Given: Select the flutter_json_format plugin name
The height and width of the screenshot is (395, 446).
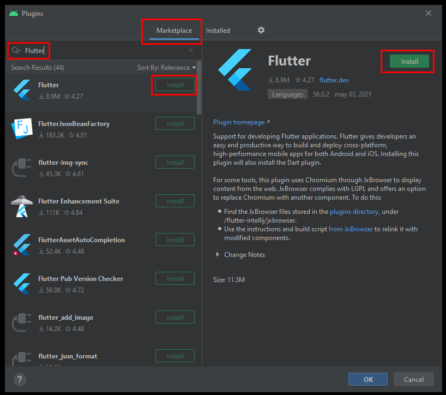Looking at the screenshot, I should (68, 356).
